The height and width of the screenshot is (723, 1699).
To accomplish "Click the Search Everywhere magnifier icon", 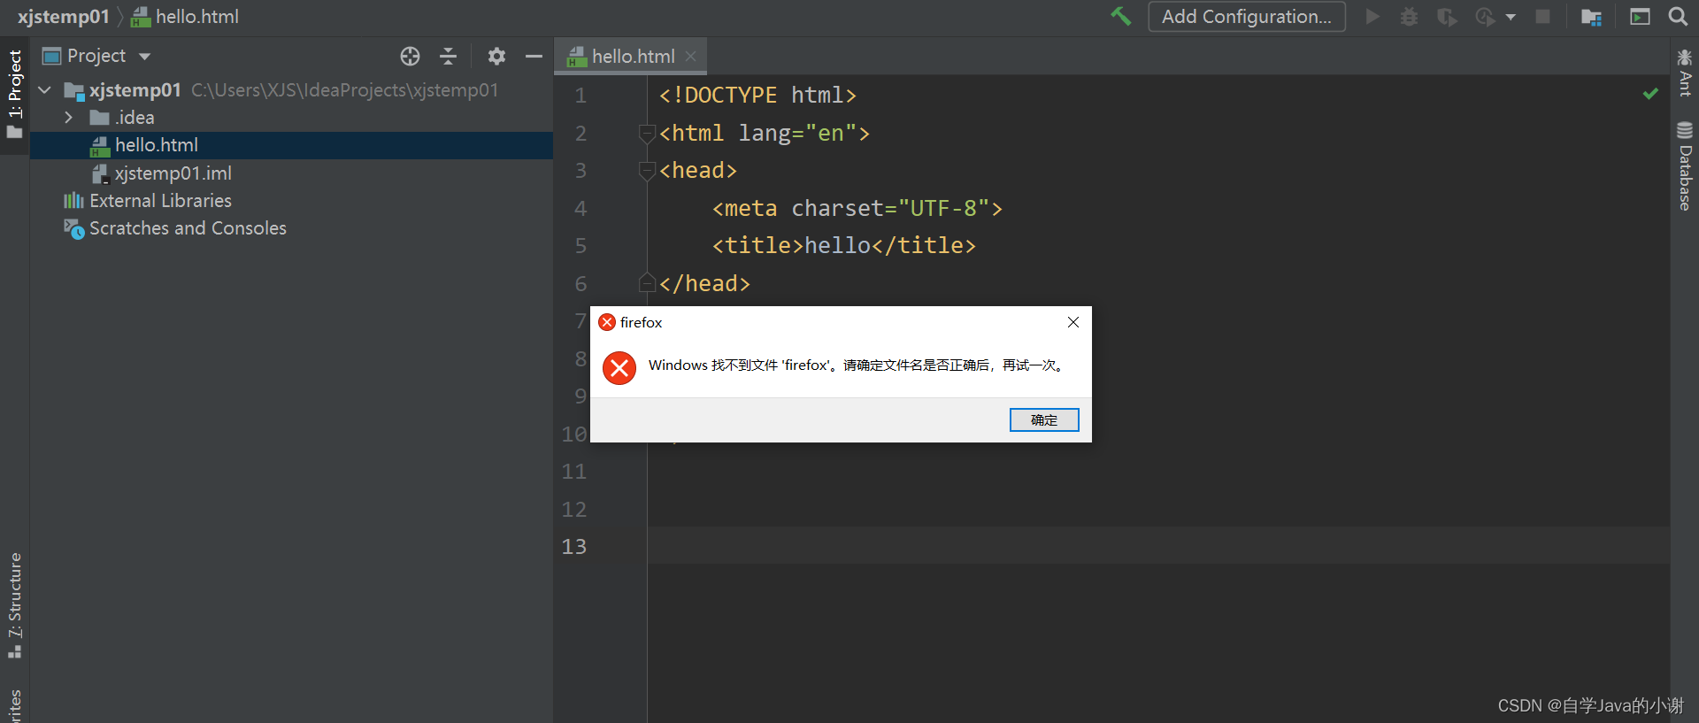I will click(x=1678, y=16).
